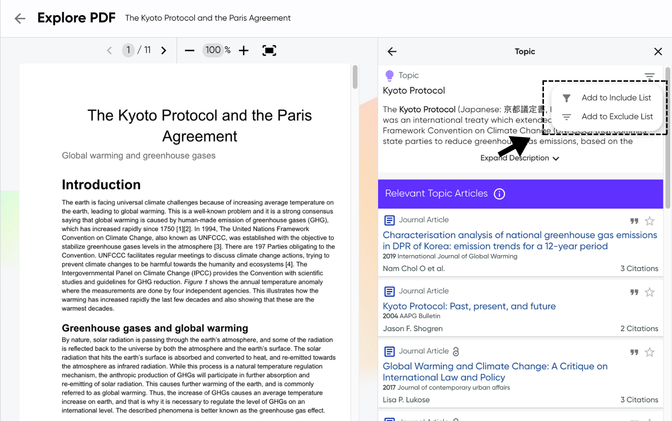Click the quote icon on the Korea emissions article
Image resolution: width=672 pixels, height=421 pixels.
[x=634, y=221]
